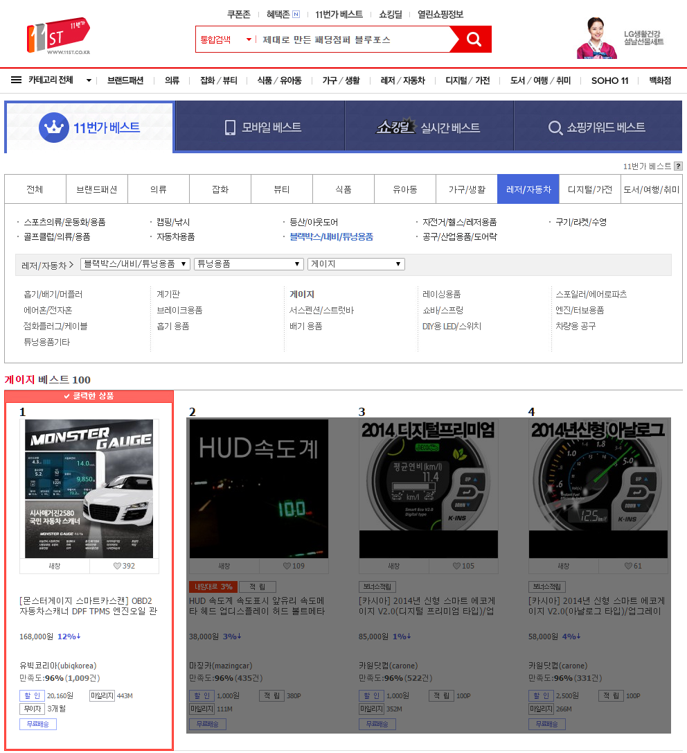Click the 만족도:96%(1,009건) rating text

click(x=60, y=678)
